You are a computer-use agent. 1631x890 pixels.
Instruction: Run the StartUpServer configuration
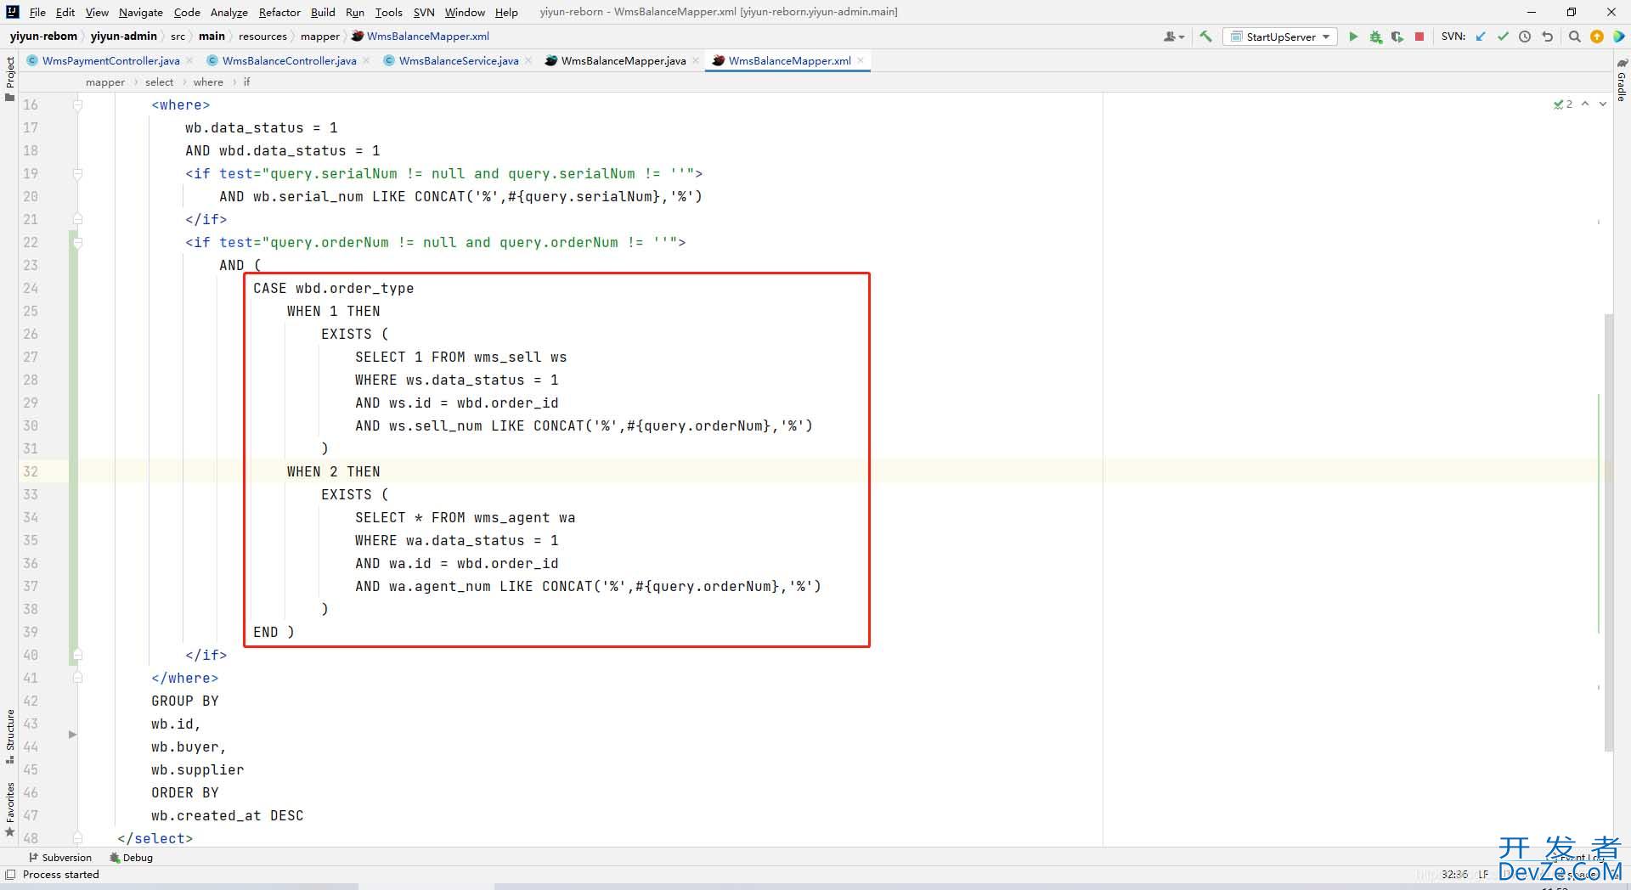click(x=1353, y=37)
